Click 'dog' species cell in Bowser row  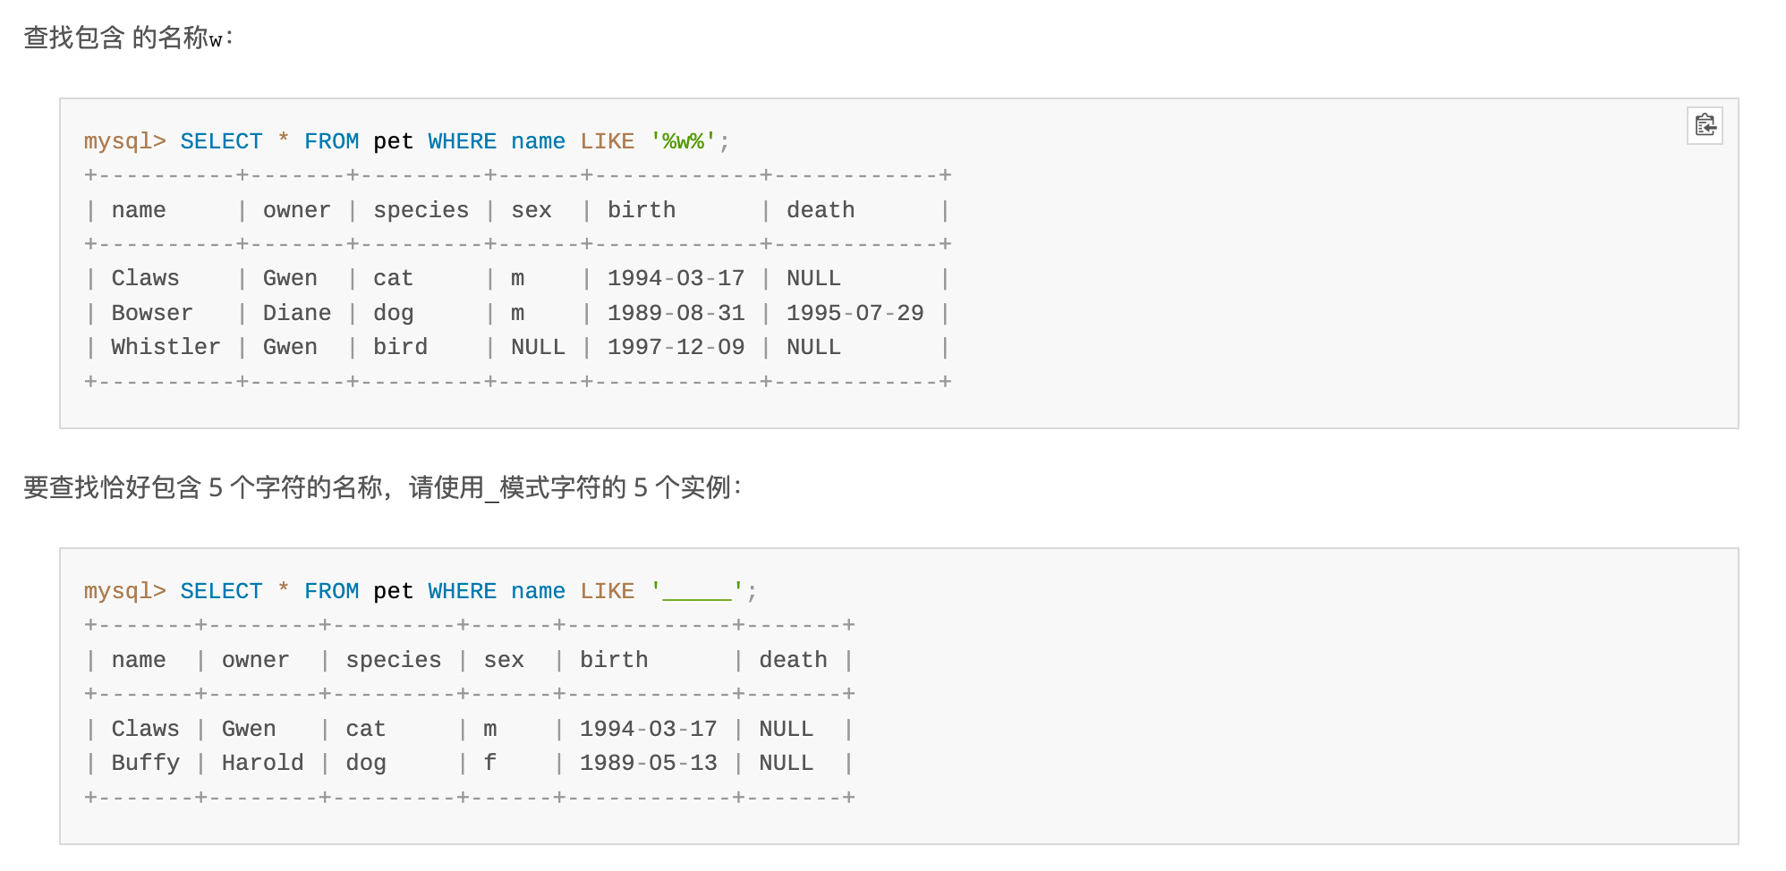pyautogui.click(x=393, y=313)
